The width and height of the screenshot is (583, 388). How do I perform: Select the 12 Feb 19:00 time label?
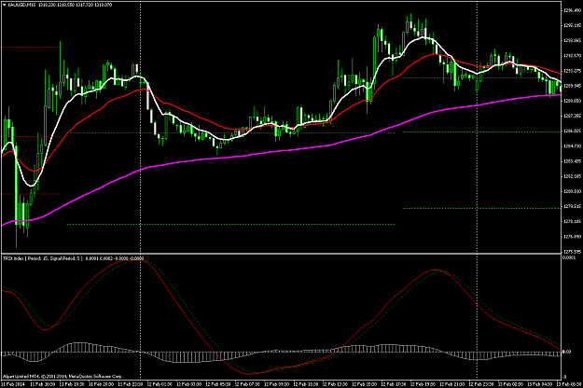coord(423,384)
